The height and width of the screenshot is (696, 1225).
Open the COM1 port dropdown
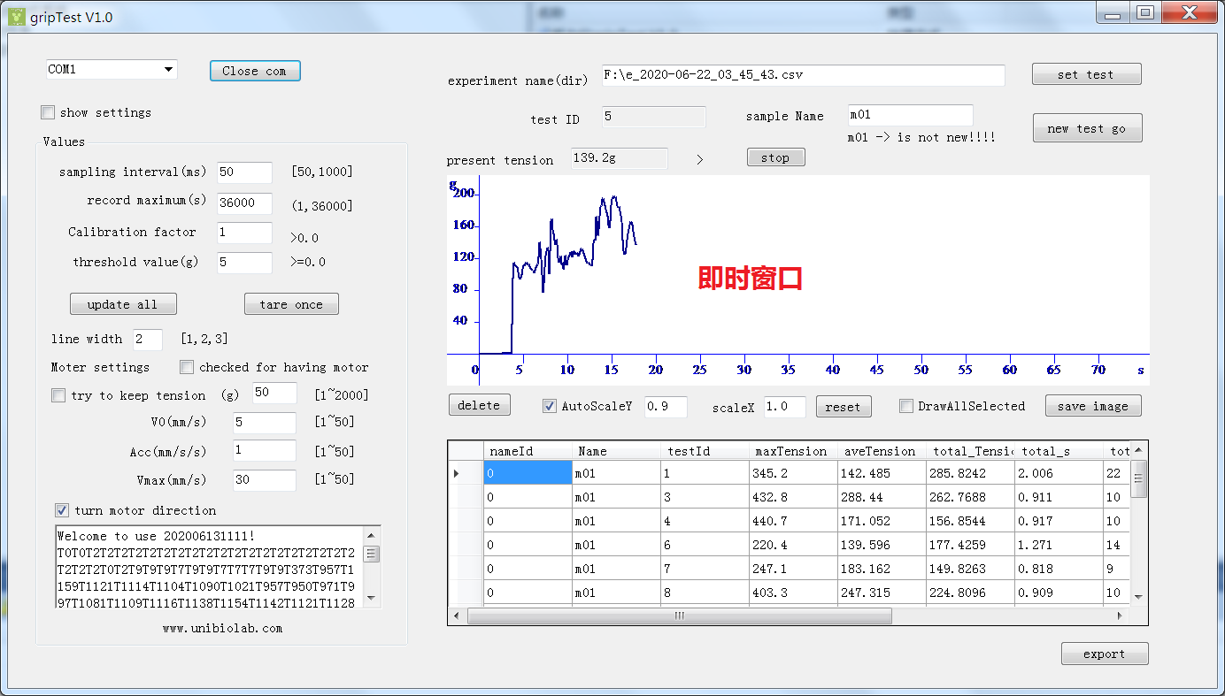[x=168, y=70]
